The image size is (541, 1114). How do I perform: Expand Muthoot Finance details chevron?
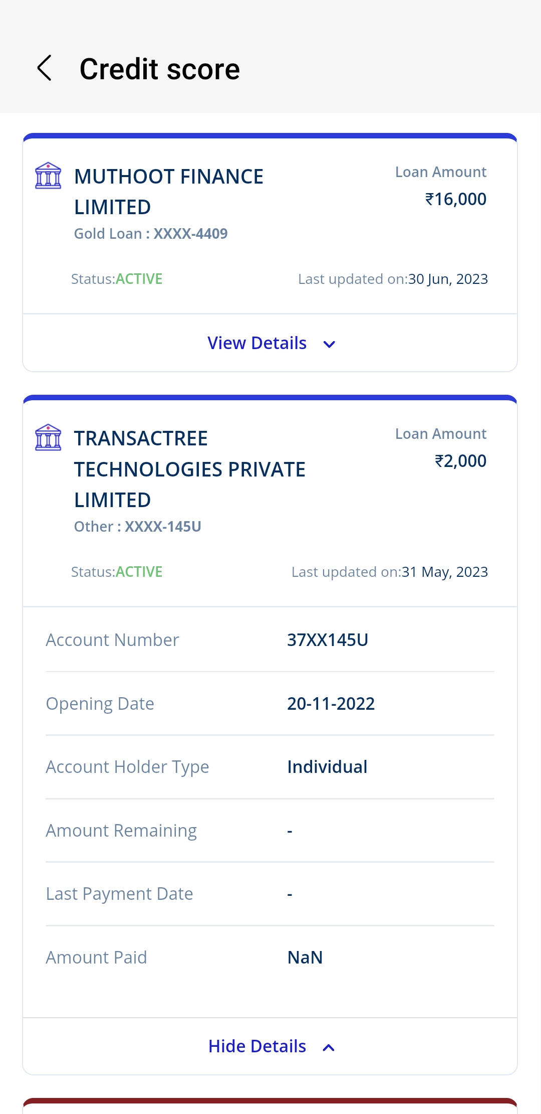[329, 344]
